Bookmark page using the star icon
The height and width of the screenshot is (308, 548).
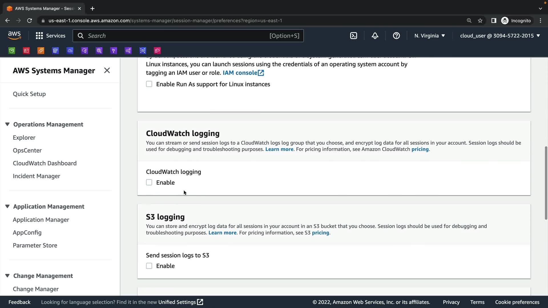pyautogui.click(x=480, y=21)
